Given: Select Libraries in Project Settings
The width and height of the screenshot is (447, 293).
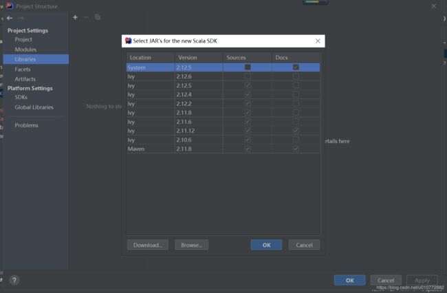Looking at the screenshot, I should click(36, 59).
